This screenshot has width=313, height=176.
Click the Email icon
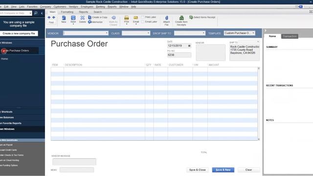136,18
